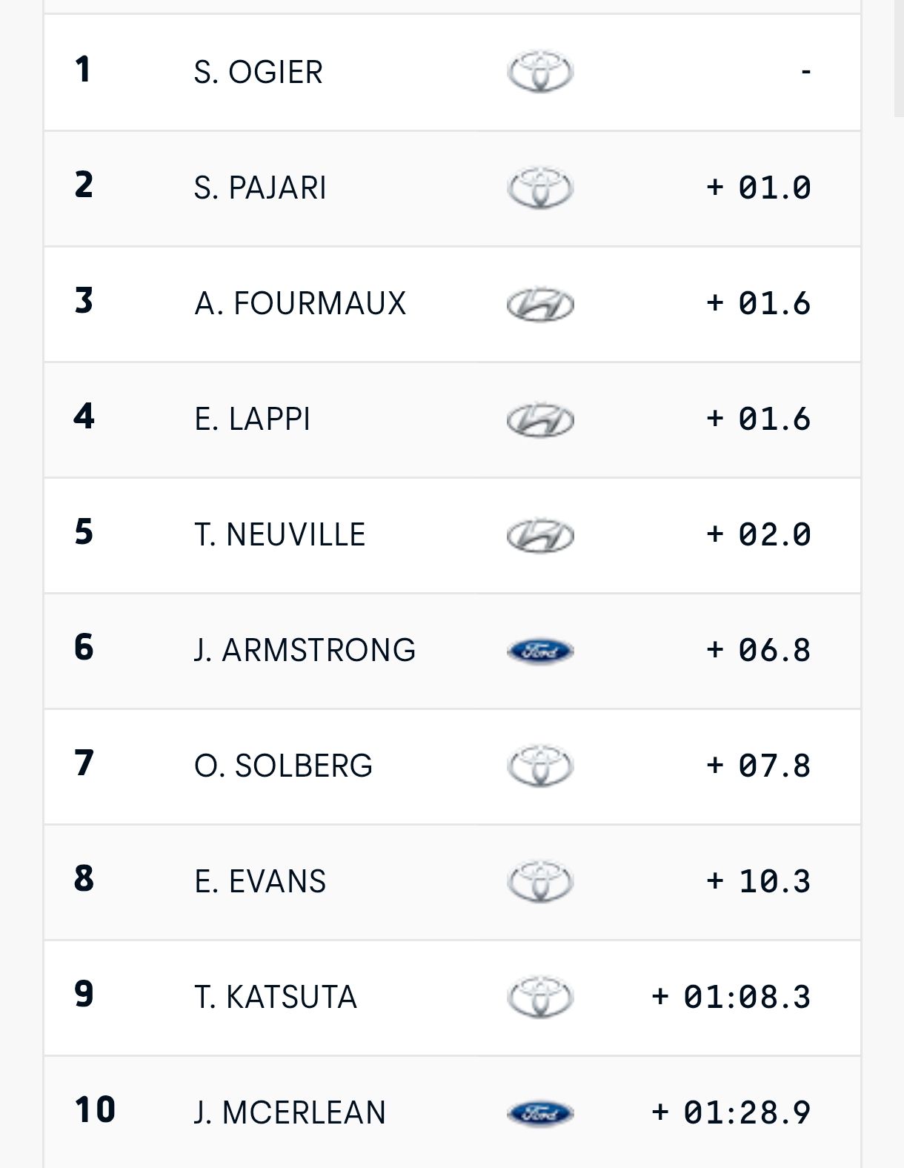Click the scrollbar at the right edge

899,59
